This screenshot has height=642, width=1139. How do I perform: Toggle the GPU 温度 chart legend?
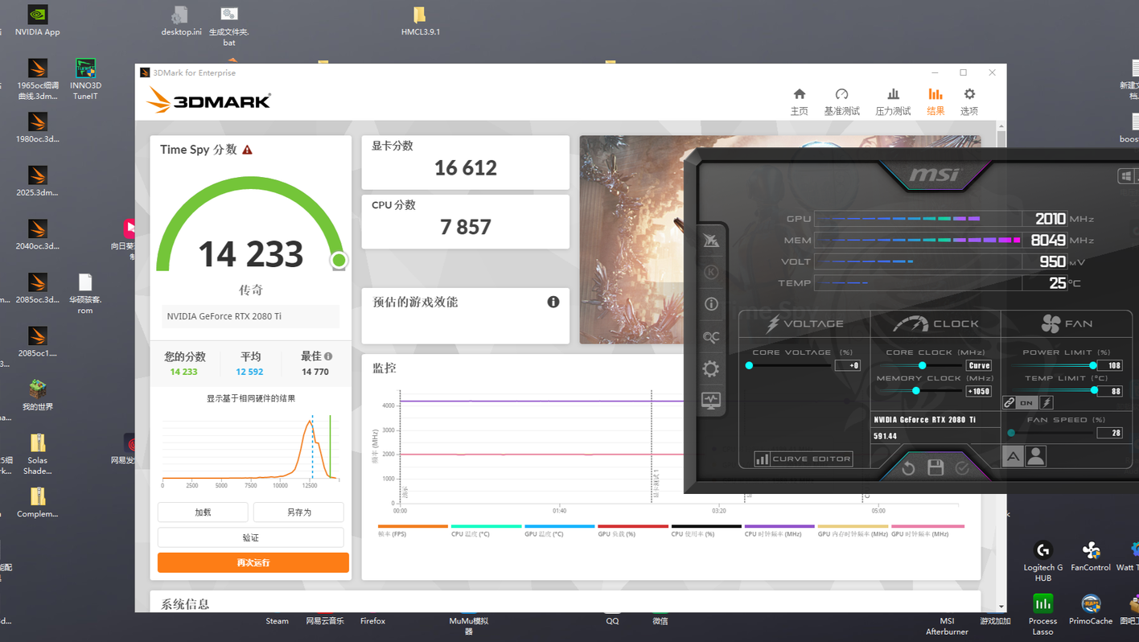pyautogui.click(x=559, y=530)
